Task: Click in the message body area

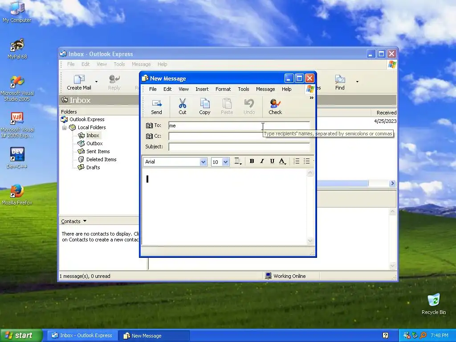Action: (224, 207)
